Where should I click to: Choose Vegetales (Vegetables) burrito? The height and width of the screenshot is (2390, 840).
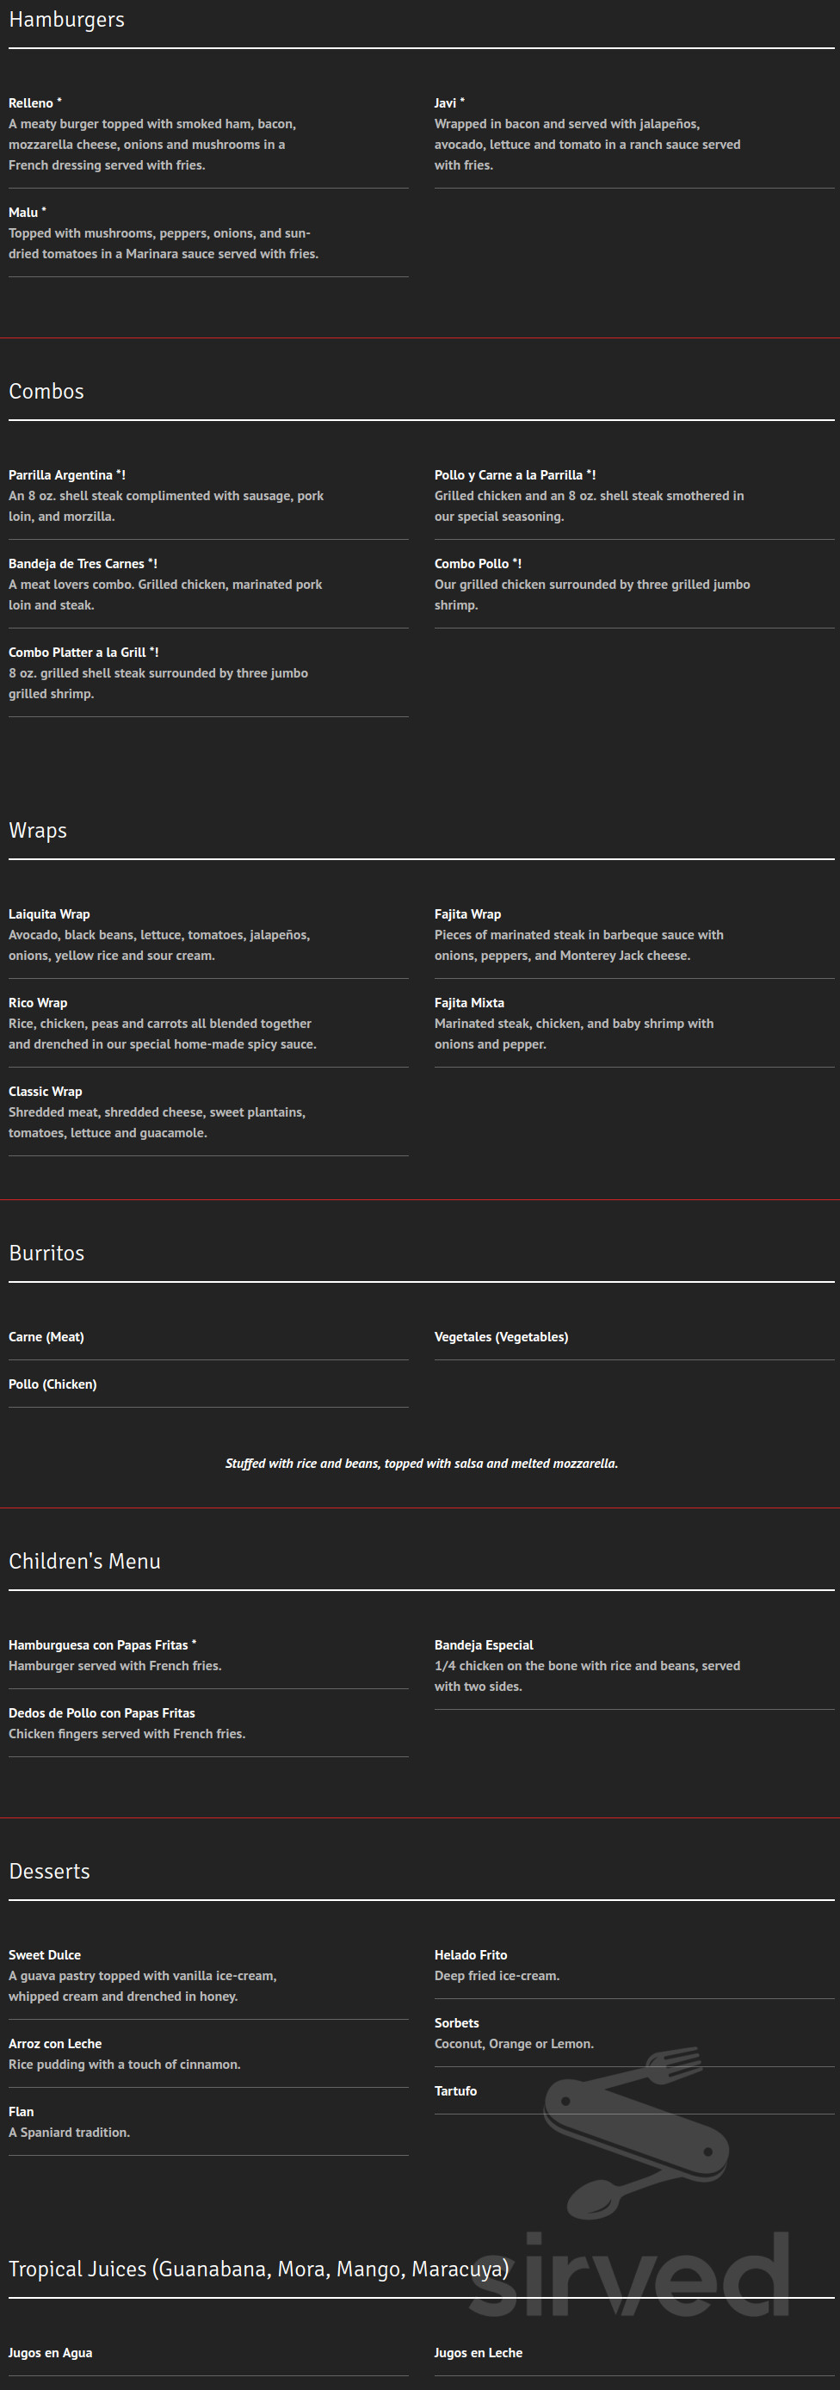tap(502, 1337)
